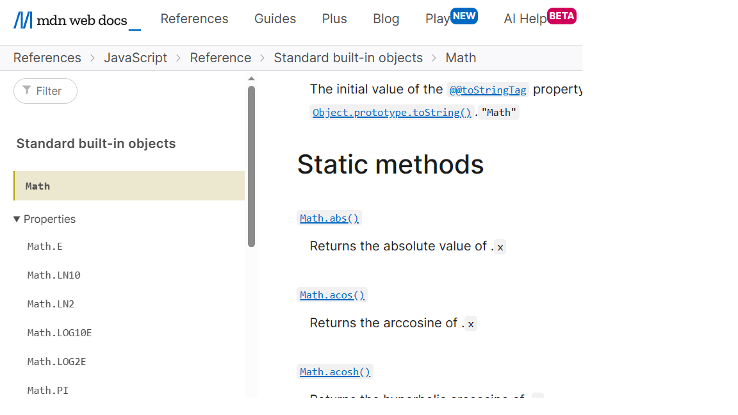Image resolution: width=738 pixels, height=415 pixels.
Task: Type in the sidebar Filter field
Action: (51, 91)
